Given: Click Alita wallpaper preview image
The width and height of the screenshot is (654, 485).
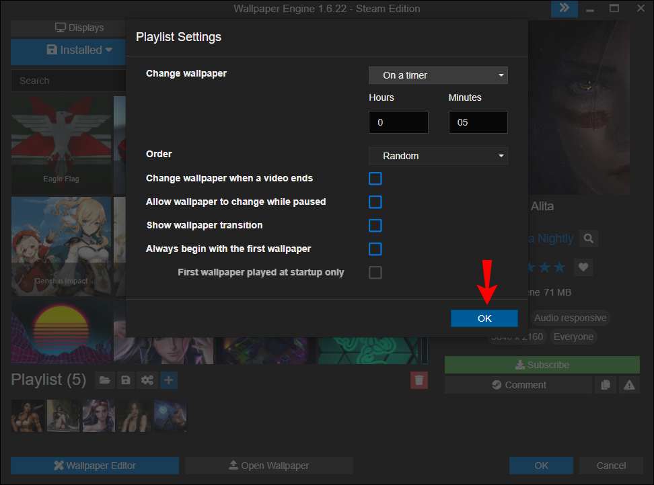Looking at the screenshot, I should 579,107.
